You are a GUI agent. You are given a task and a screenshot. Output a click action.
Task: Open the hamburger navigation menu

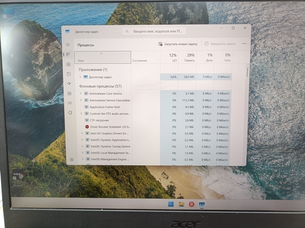tap(68, 45)
